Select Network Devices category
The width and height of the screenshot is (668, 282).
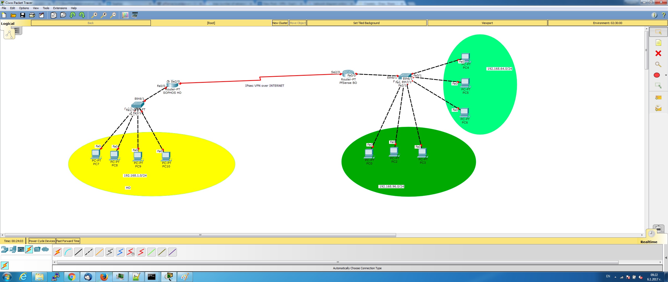(x=4, y=249)
